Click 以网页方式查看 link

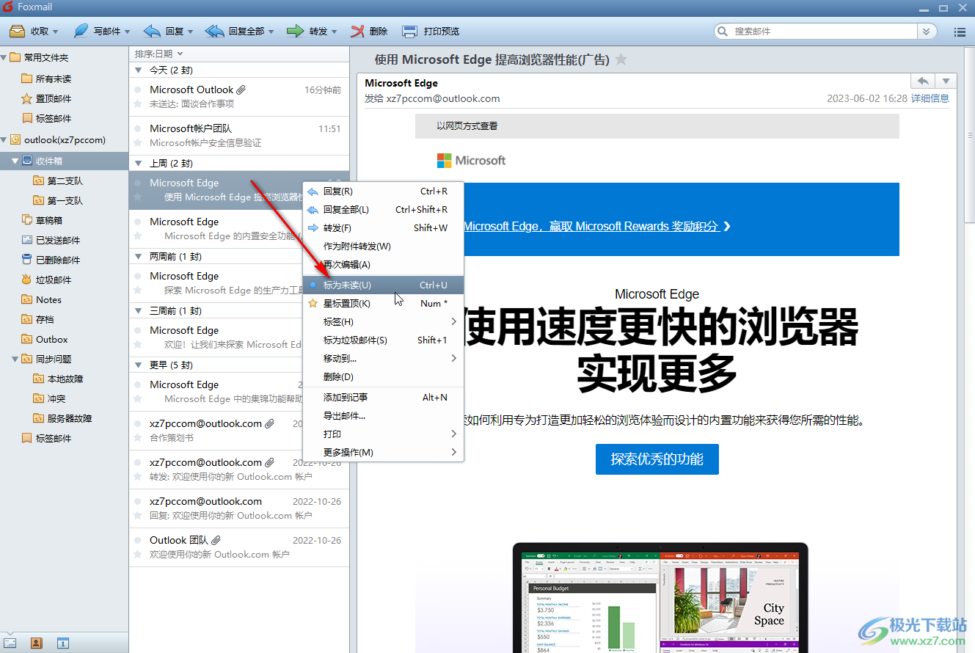[x=467, y=126]
